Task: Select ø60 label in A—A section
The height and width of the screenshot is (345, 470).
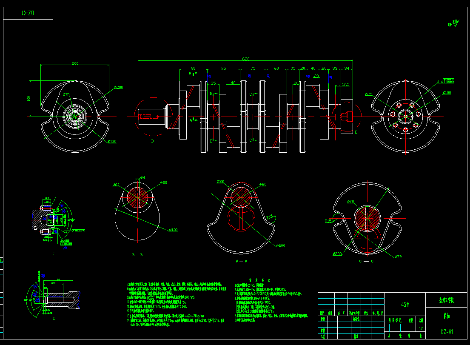Action: (263, 184)
